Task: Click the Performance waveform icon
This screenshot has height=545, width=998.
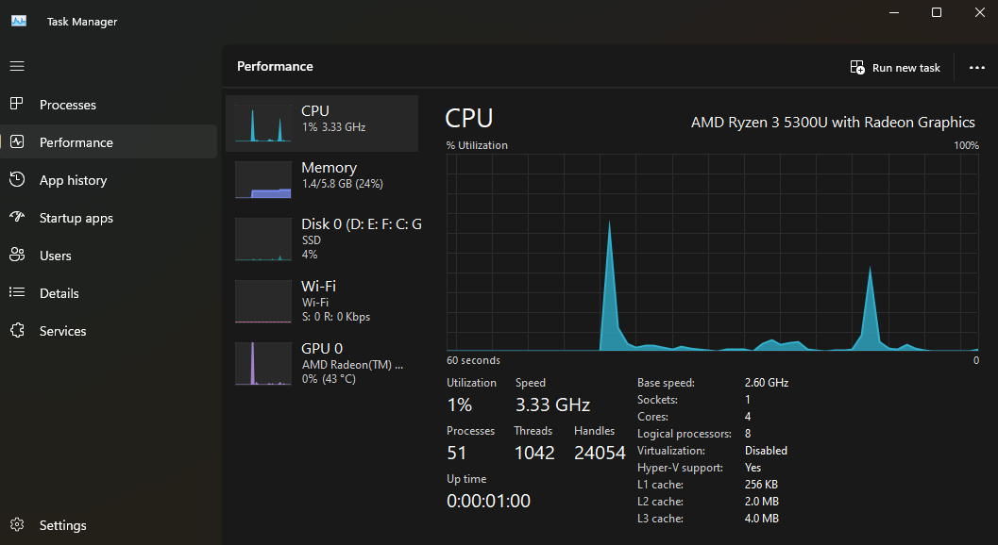Action: pyautogui.click(x=17, y=142)
